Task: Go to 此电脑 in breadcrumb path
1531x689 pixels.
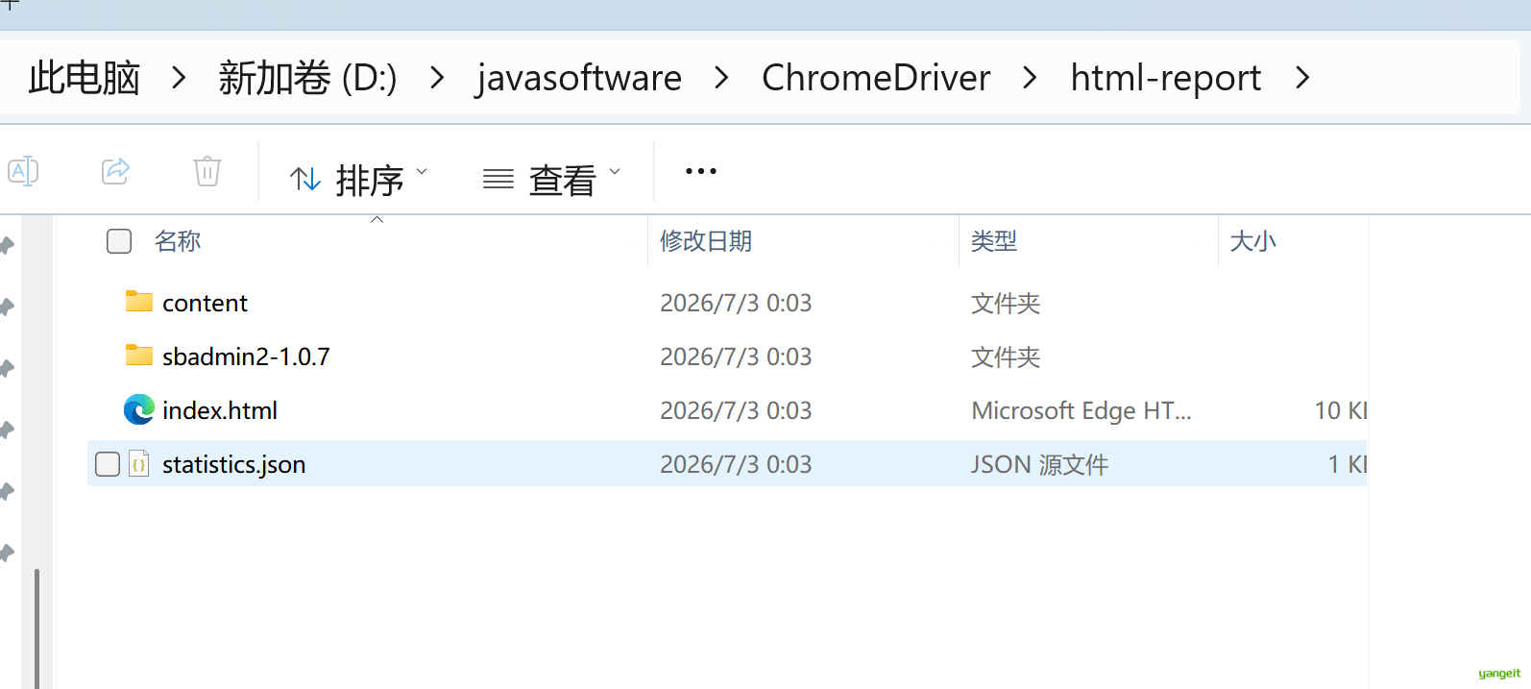Action: pos(85,78)
